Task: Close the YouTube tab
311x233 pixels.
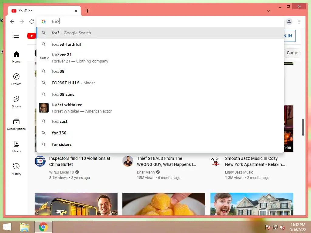Action: 76,11
